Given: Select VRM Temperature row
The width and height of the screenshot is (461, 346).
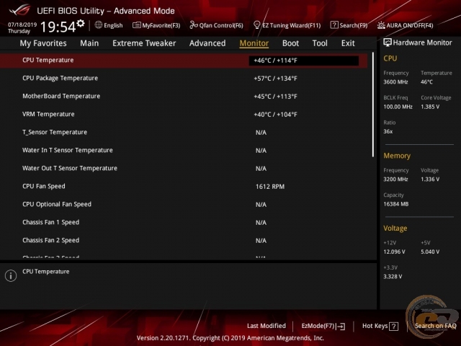Looking at the screenshot, I should click(184, 114).
